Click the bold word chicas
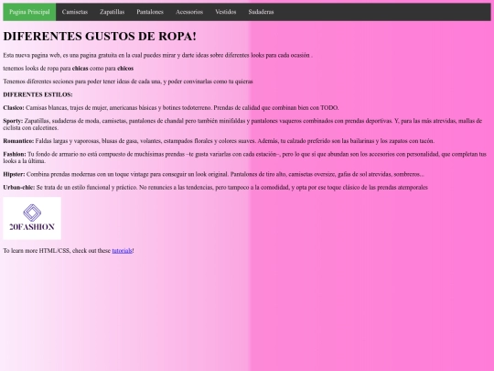Screen dimensions: 494x371 (80, 69)
